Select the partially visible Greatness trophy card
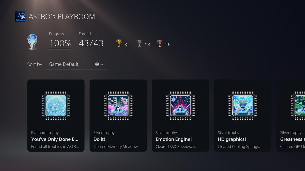The width and height of the screenshot is (305, 171). tap(291, 116)
